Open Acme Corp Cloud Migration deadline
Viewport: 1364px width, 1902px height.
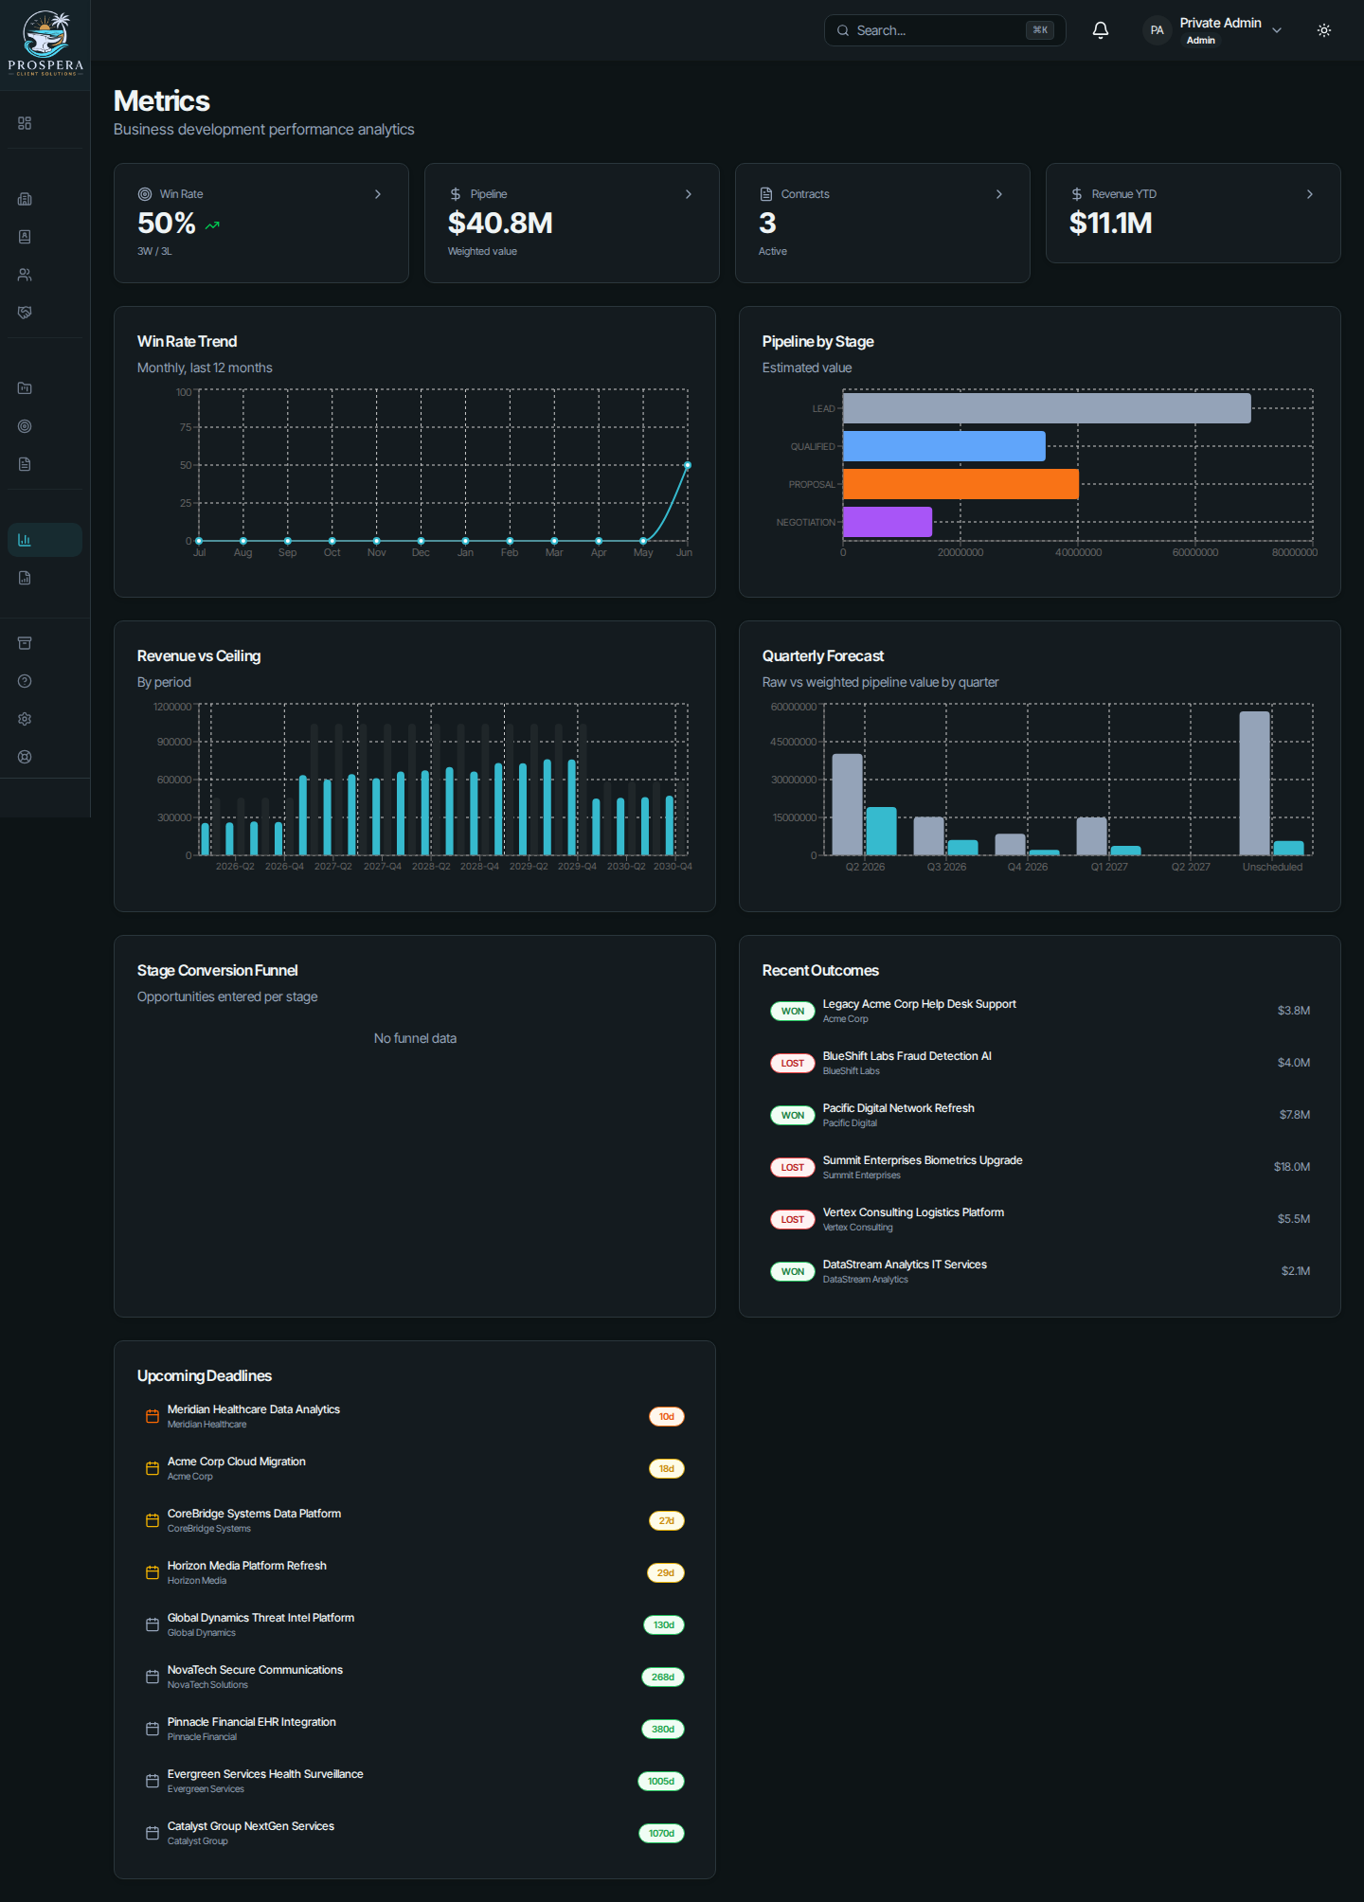415,1468
